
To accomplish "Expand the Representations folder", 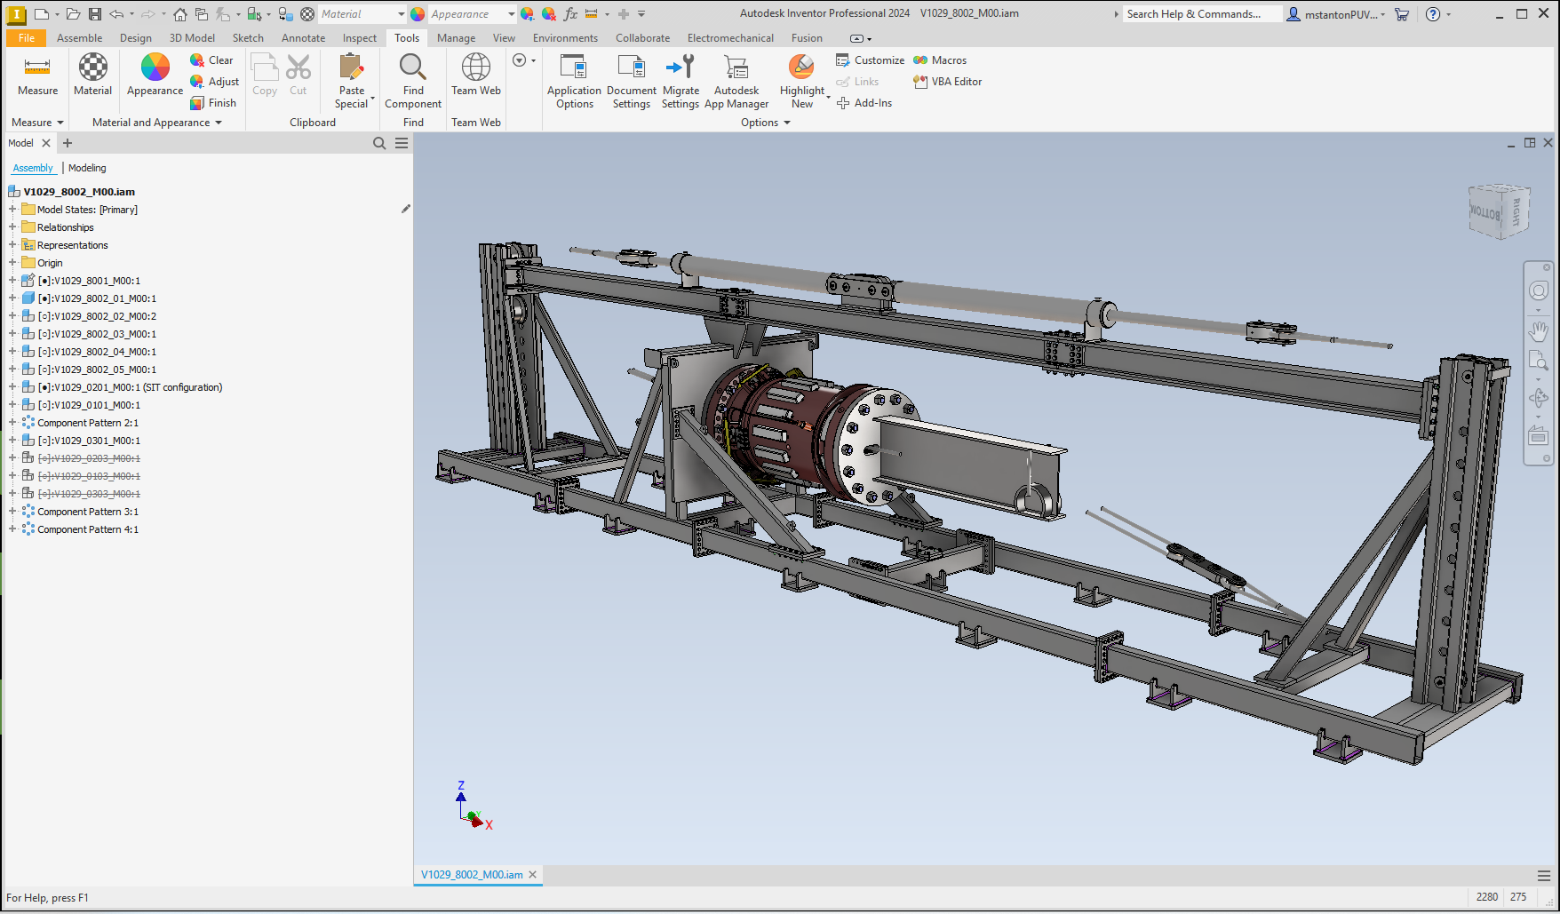I will click(12, 245).
